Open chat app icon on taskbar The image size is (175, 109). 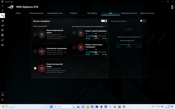point(83,107)
